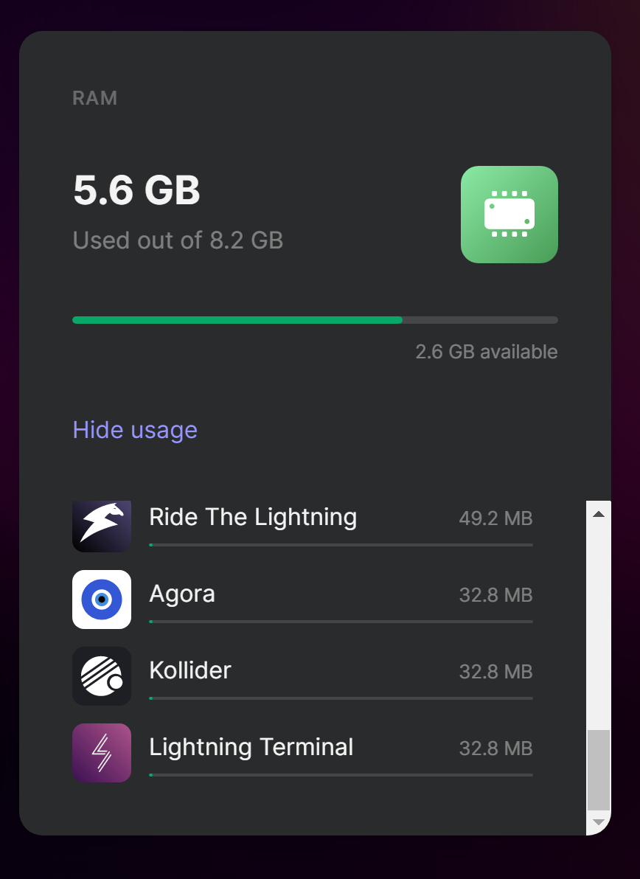Open the Ride The Lightning app icon

point(102,526)
